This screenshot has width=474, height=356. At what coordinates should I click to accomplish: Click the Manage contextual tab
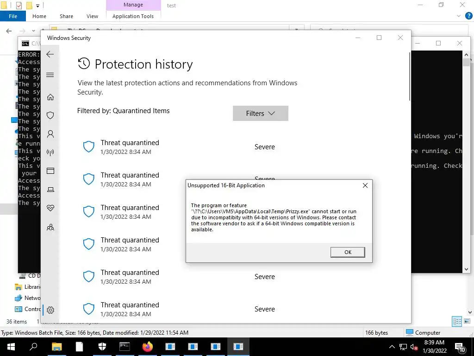(x=133, y=5)
